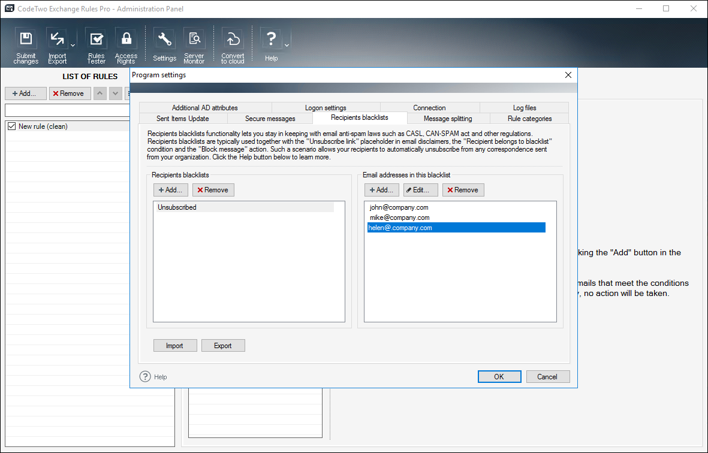Click the Help question mark icon in dialog
Image resolution: width=708 pixels, height=453 pixels.
click(145, 377)
